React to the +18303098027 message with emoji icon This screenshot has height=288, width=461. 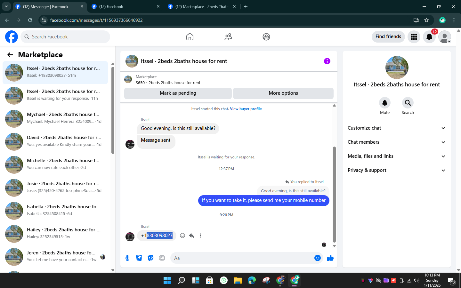tap(182, 236)
